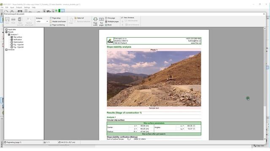Check the Annexes tree checkbox
The image size is (270, 151).
pyautogui.click(x=6, y=49)
